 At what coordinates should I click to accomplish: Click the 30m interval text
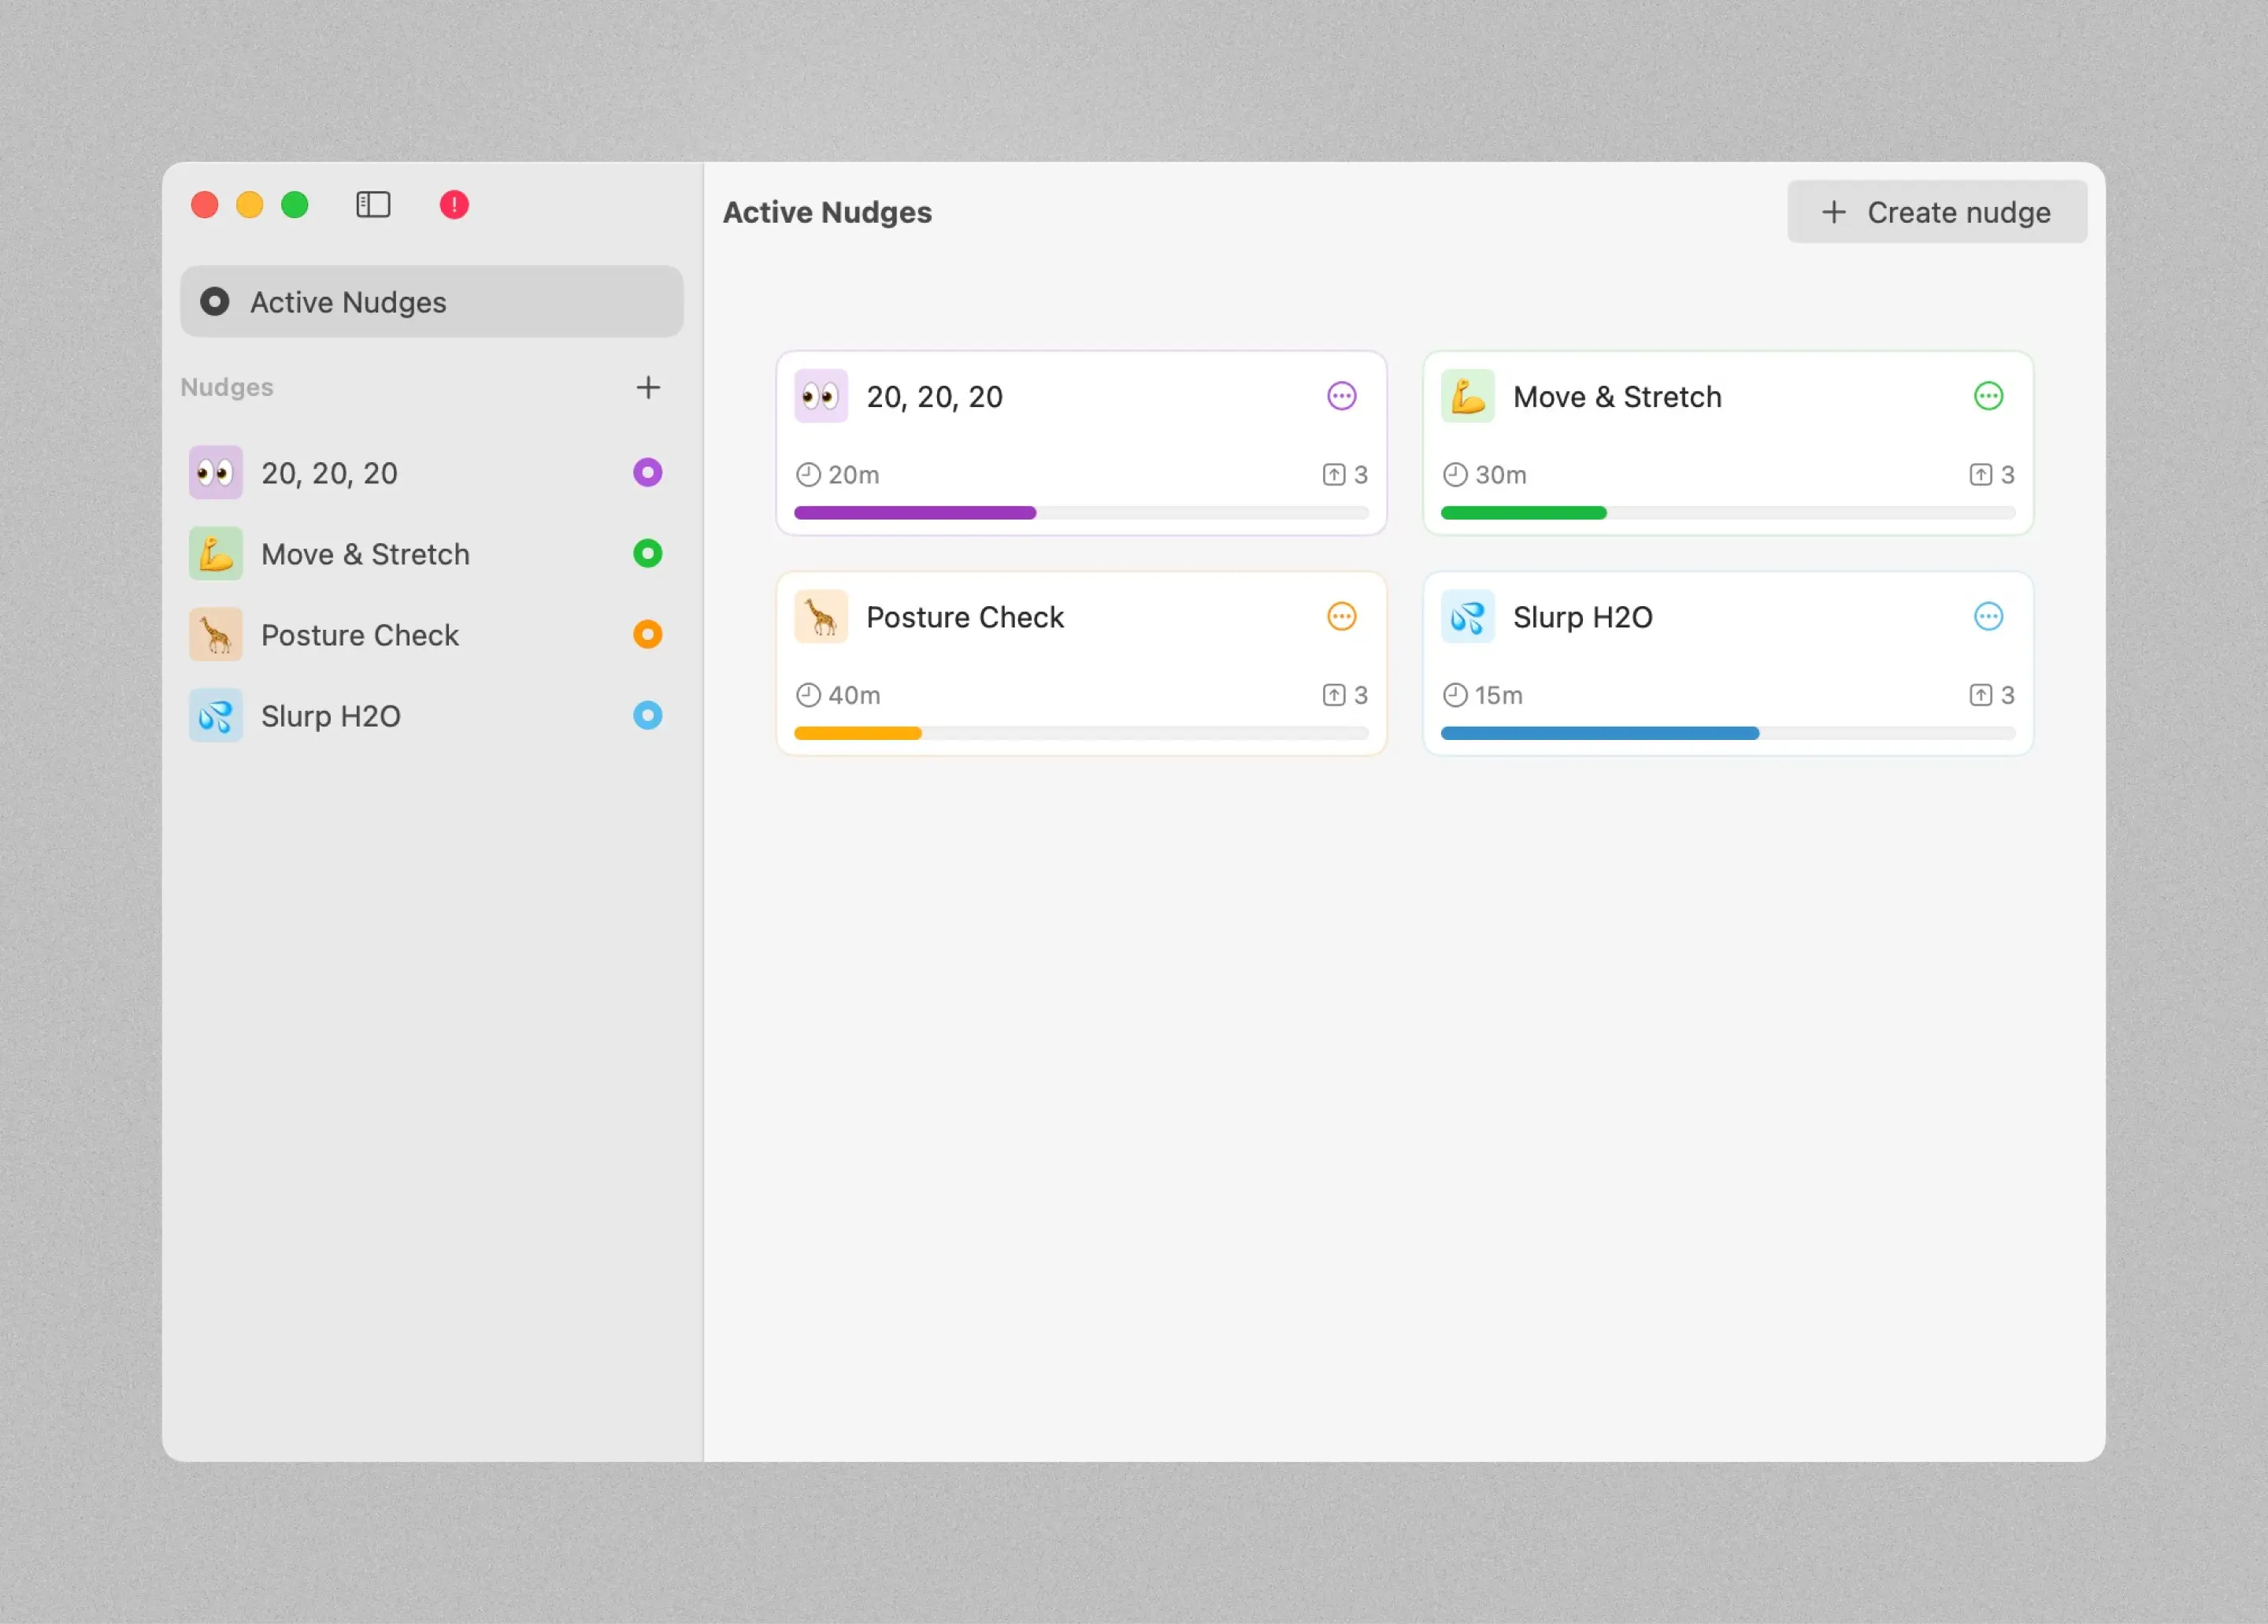click(x=1501, y=475)
